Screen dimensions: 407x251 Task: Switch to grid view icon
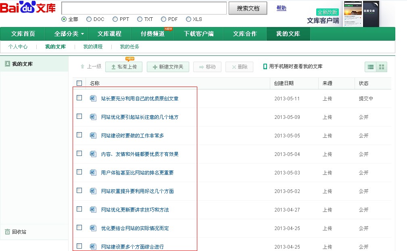382,67
